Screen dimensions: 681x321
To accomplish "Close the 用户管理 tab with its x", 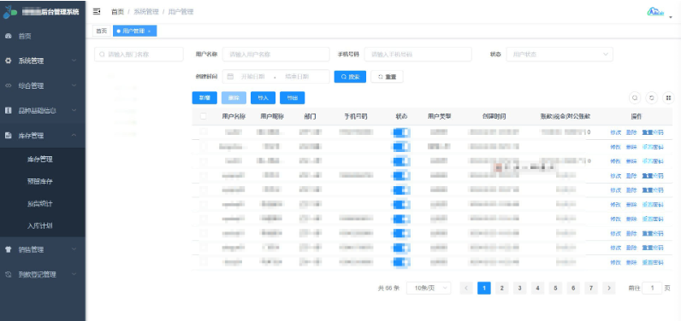I will 150,32.
